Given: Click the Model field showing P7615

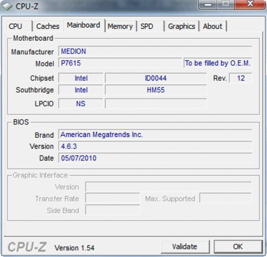Looking at the screenshot, I should 120,63.
